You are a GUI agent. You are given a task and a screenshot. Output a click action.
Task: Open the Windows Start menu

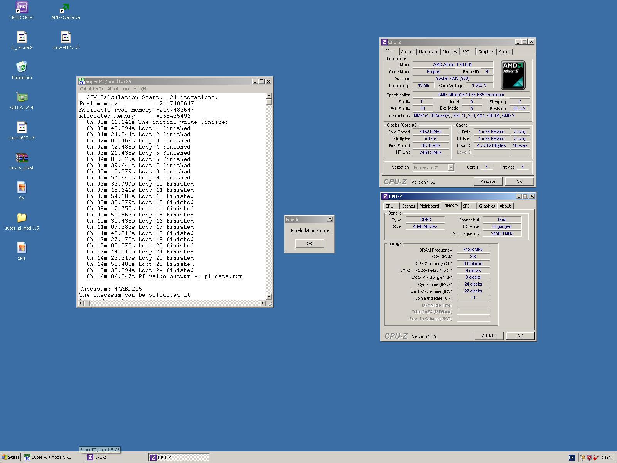click(x=11, y=457)
